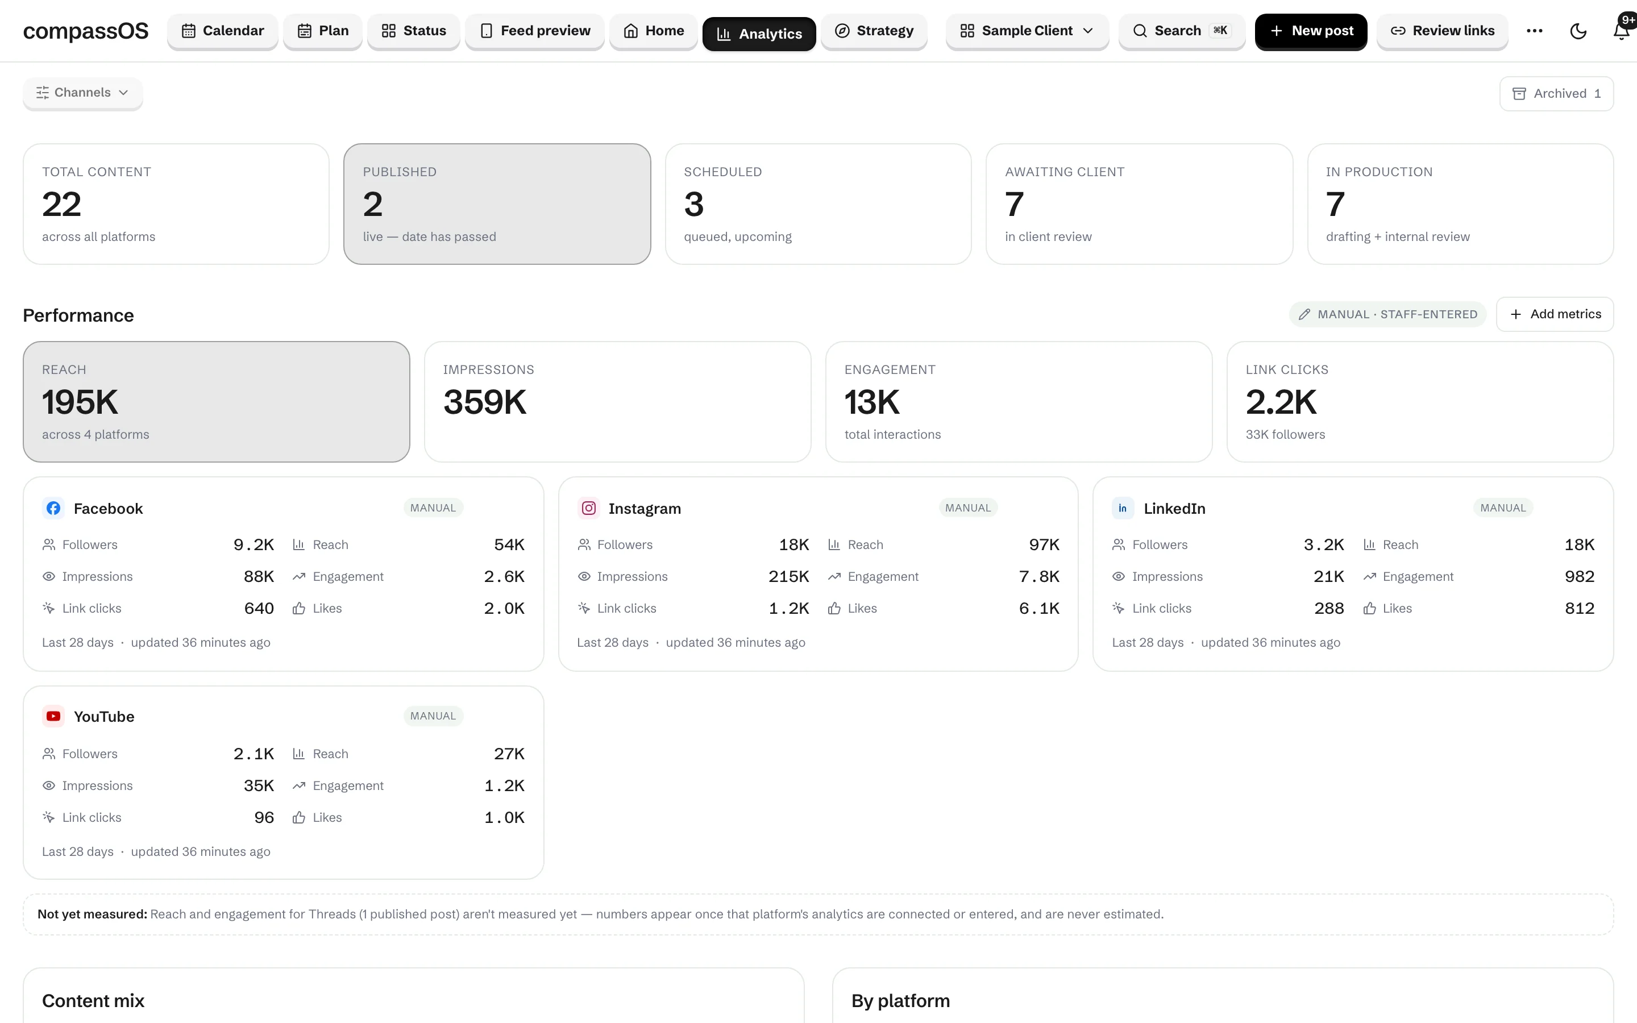Select the In Production card
The image size is (1637, 1023).
point(1460,203)
